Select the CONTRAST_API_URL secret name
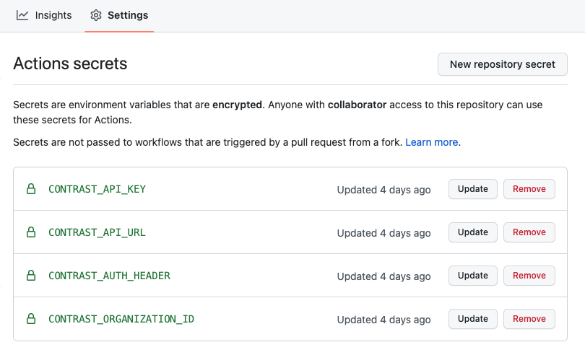Screen dimensions: 585x355 tap(97, 232)
